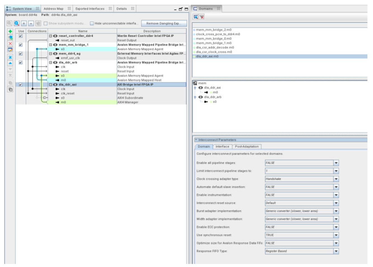The height and width of the screenshot is (267, 373).
Task: Select clock_cross_pcie_to_ddr4.m0 domain
Action: [x=218, y=34]
